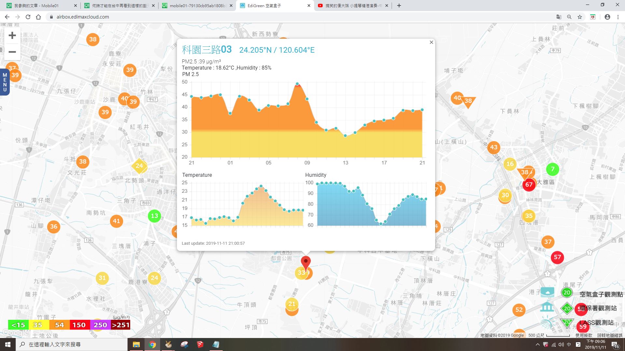Click the red location pin marker
Image resolution: width=625 pixels, height=351 pixels.
[306, 264]
